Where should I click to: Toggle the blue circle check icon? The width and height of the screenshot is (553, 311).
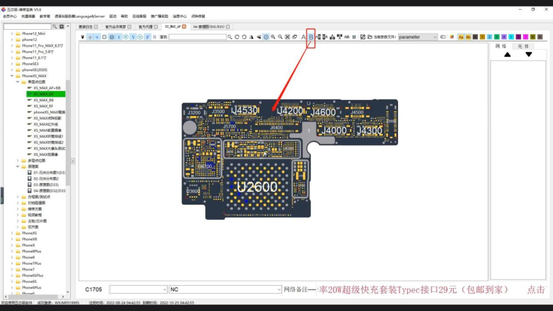(266, 37)
